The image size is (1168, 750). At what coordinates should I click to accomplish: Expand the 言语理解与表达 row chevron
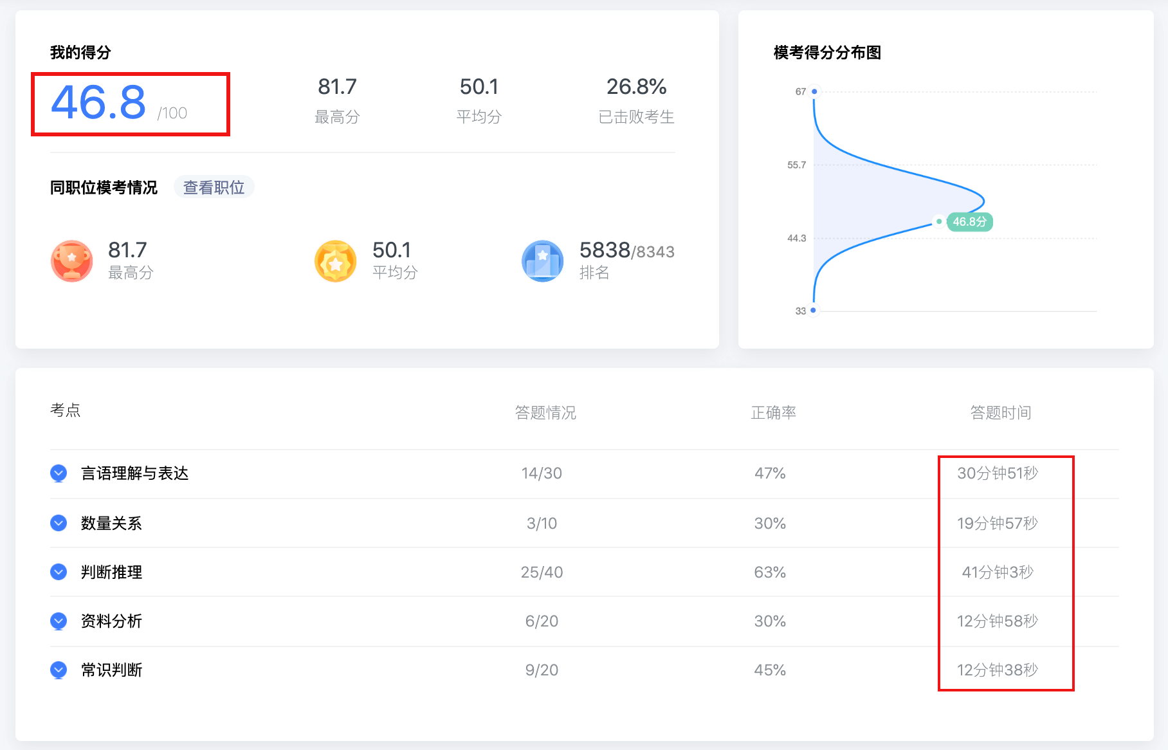[x=59, y=473]
